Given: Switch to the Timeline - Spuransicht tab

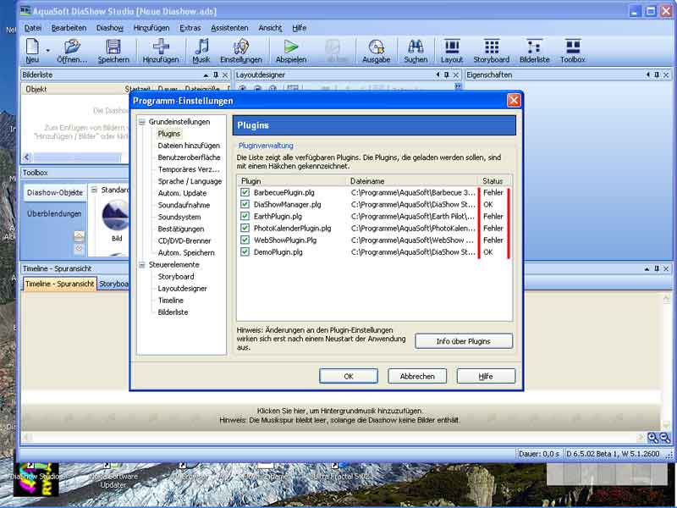Looking at the screenshot, I should coord(59,284).
